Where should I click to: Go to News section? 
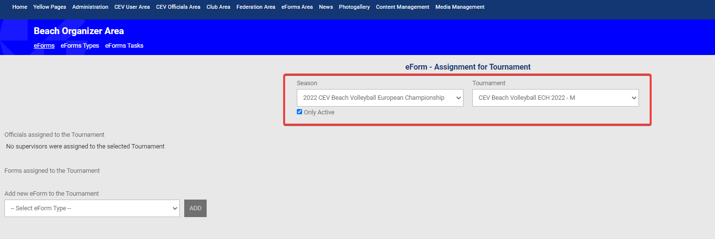(326, 7)
